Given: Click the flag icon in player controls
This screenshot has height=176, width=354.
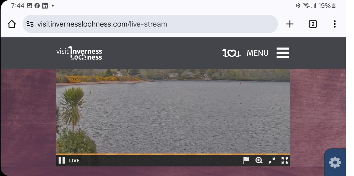Looking at the screenshot, I should 246,160.
